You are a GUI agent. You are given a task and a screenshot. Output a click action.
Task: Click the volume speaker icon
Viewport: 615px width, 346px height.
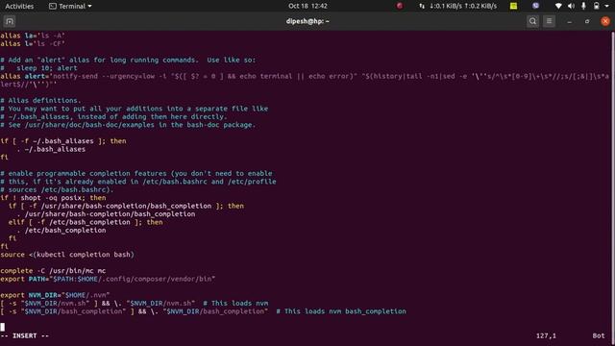571,6
